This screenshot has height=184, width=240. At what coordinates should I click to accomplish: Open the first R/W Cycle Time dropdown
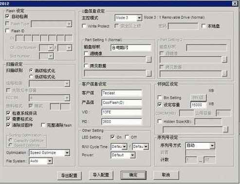(x=125, y=147)
